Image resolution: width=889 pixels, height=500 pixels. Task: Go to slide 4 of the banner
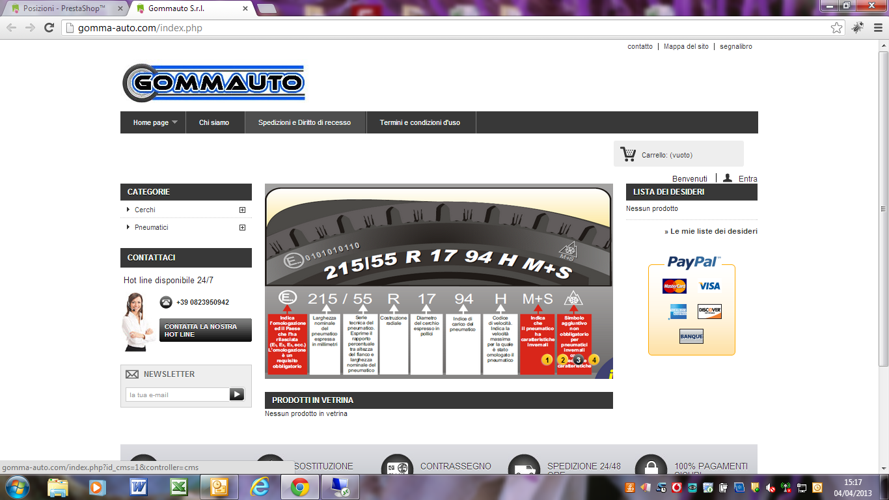click(594, 359)
